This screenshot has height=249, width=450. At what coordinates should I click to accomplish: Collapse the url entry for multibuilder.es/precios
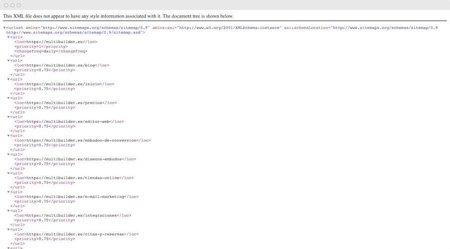[x=8, y=98]
